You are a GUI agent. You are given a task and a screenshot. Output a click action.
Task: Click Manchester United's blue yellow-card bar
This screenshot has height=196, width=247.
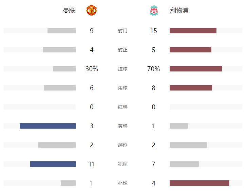tap(47, 126)
